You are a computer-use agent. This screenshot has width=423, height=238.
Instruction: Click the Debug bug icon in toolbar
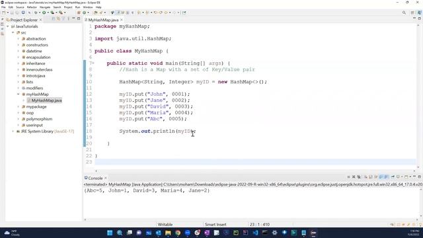[35, 13]
